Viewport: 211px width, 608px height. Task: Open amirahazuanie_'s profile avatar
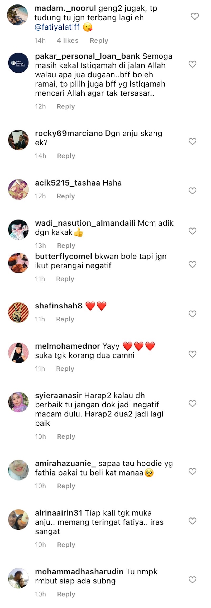coord(18,470)
